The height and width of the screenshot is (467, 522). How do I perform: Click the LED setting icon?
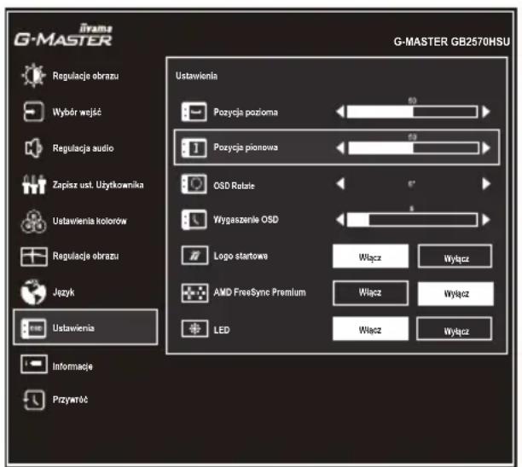click(194, 329)
